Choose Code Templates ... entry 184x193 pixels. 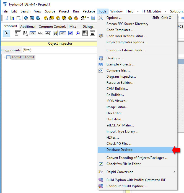click(x=137, y=30)
